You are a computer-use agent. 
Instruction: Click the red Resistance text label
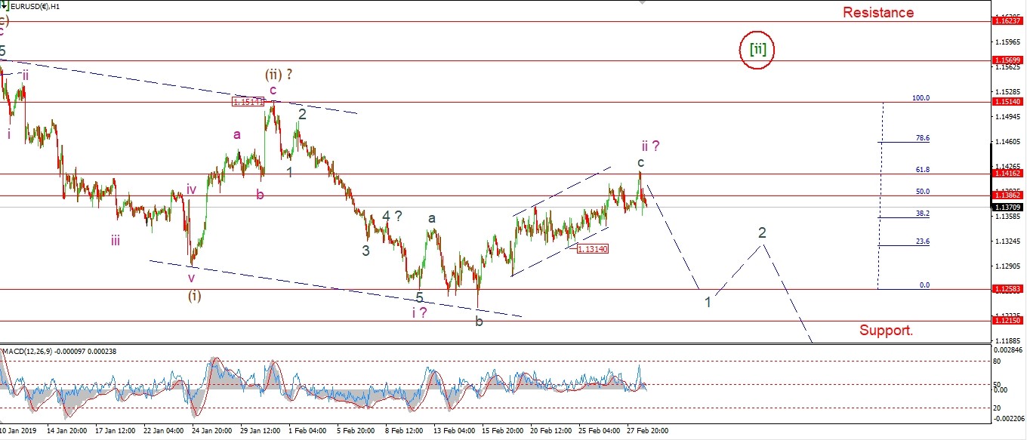tap(877, 12)
